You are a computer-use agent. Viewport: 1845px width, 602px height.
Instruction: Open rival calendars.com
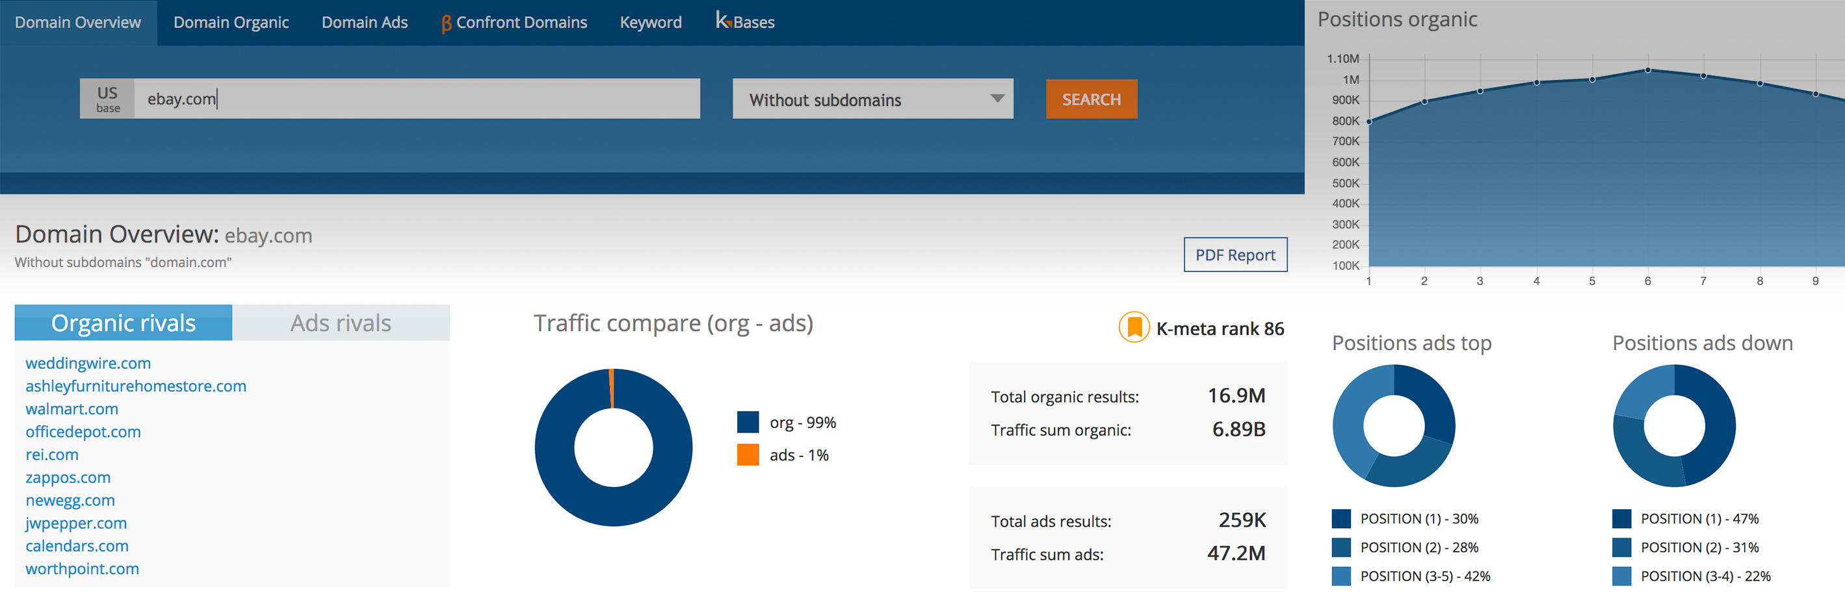77,546
